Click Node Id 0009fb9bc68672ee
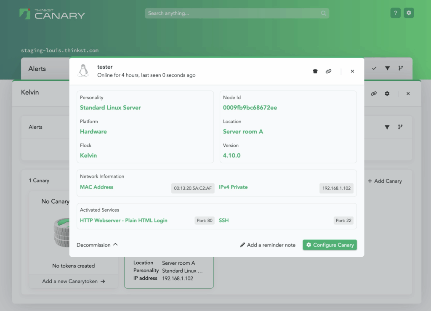This screenshot has width=431, height=311. tap(250, 108)
